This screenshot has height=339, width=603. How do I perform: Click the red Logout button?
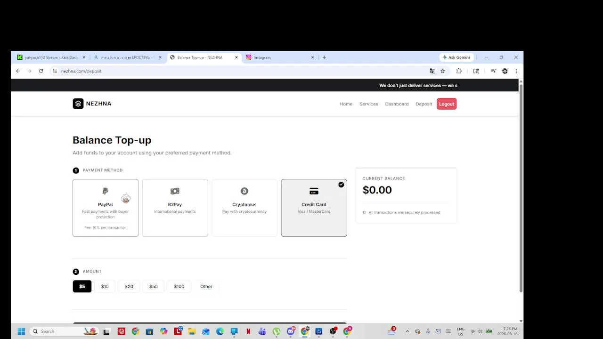click(x=447, y=104)
